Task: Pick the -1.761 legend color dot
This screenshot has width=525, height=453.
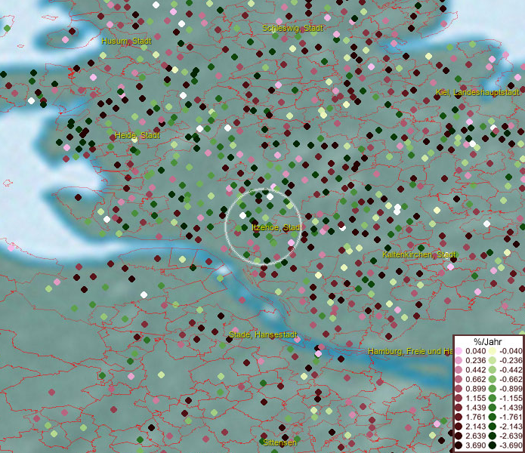Action: 493,418
